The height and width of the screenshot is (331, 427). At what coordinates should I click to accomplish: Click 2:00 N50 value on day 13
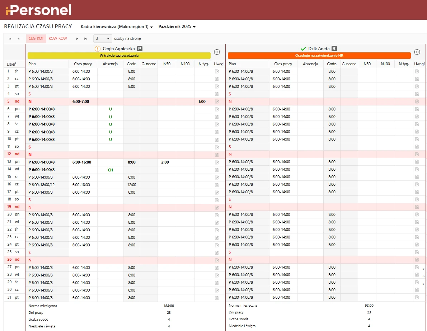pos(165,162)
